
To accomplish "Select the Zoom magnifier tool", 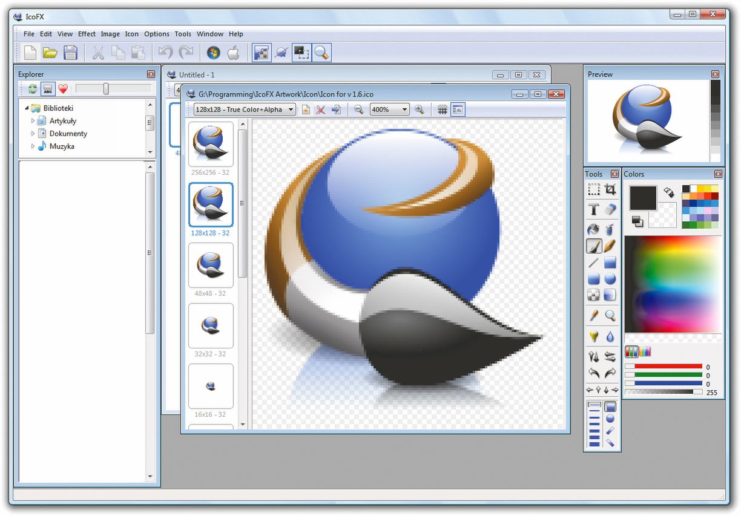I will coord(610,316).
